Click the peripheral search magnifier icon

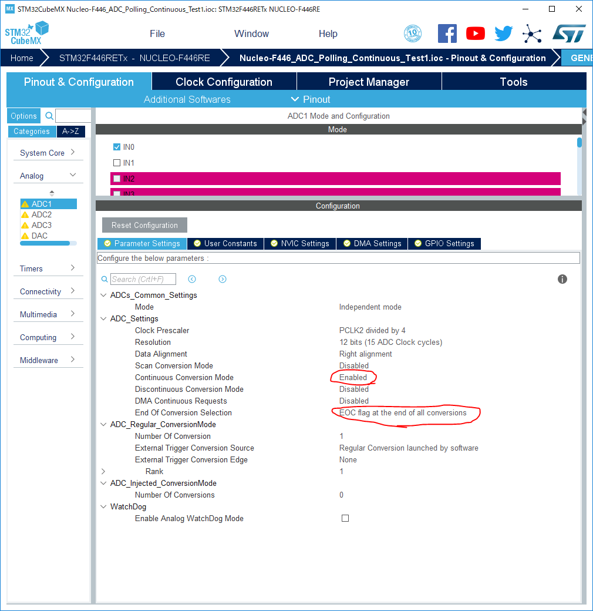(x=49, y=116)
